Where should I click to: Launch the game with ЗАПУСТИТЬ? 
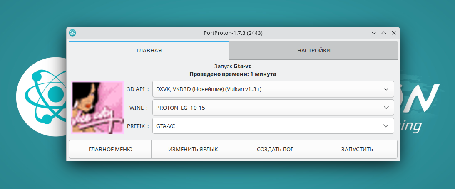(x=357, y=150)
